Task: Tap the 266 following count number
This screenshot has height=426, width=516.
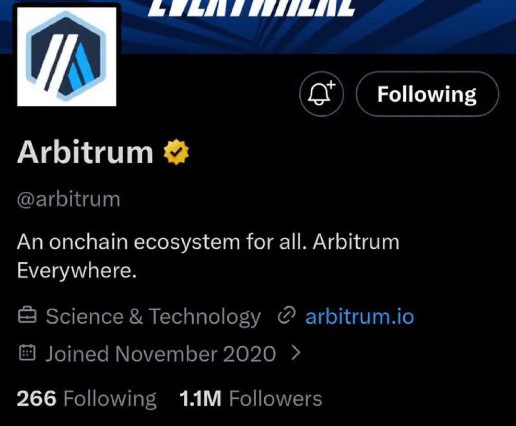Action: [x=37, y=399]
